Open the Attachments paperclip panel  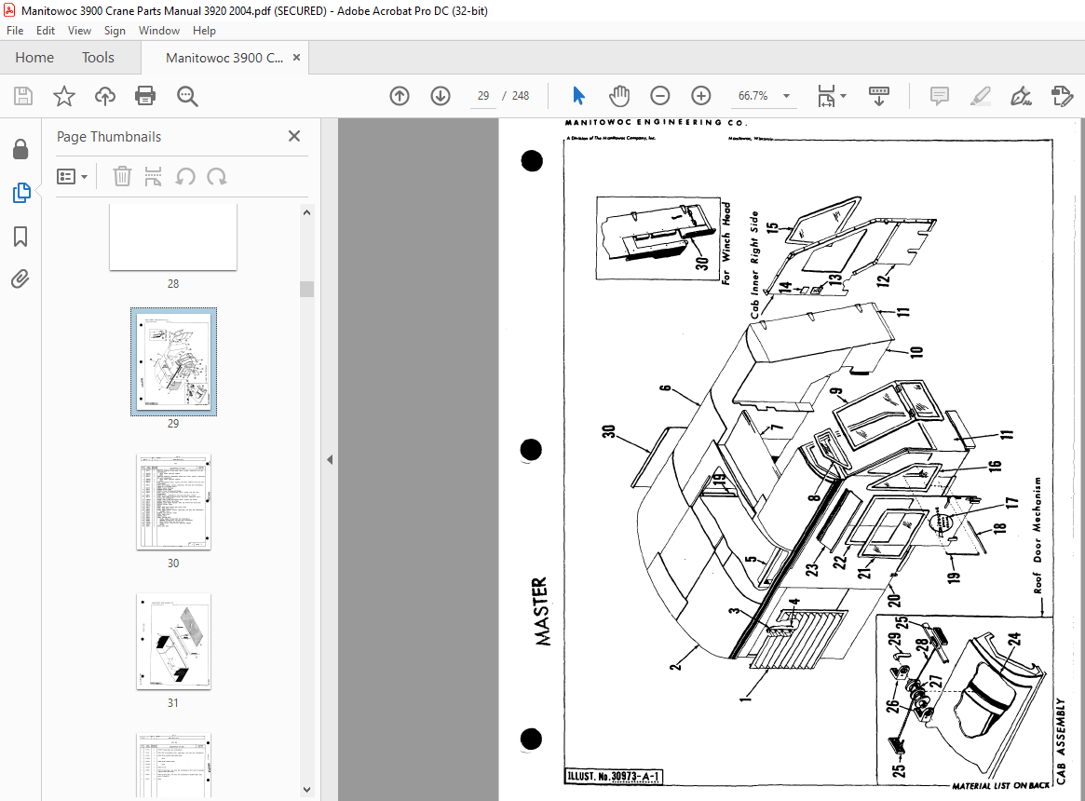click(x=20, y=279)
